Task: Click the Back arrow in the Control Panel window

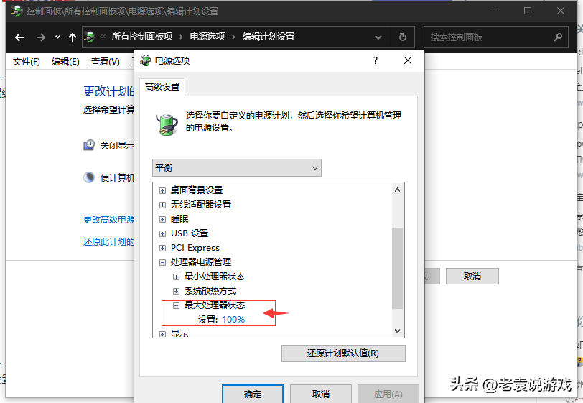Action: pyautogui.click(x=19, y=37)
